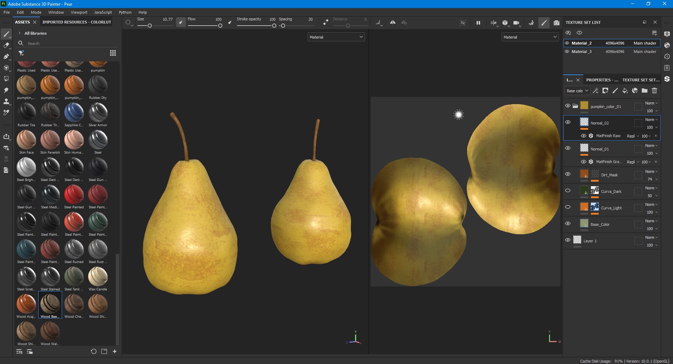The height and width of the screenshot is (364, 673).
Task: Add a fill layer with bucket icon
Action: pyautogui.click(x=625, y=91)
